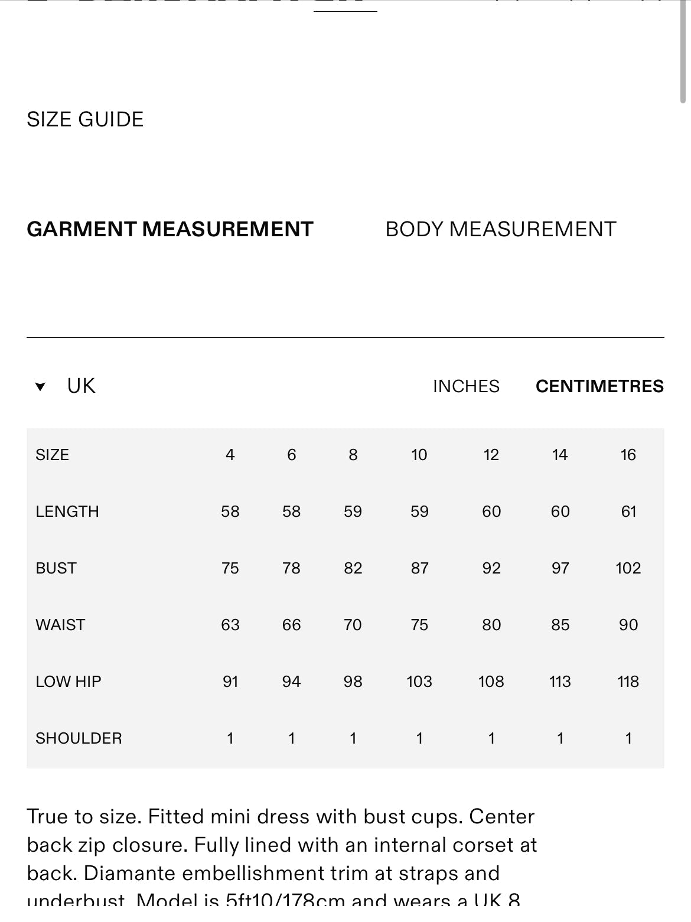Click the bust value 102
Screen dimensions: 691x922
[628, 568]
